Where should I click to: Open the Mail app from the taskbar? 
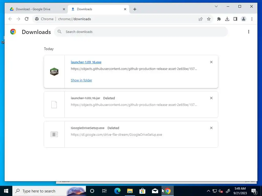coord(155,191)
